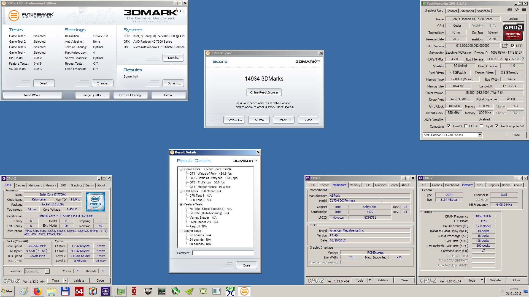Click the Comment input field
The image size is (529, 297).
[x=223, y=253]
